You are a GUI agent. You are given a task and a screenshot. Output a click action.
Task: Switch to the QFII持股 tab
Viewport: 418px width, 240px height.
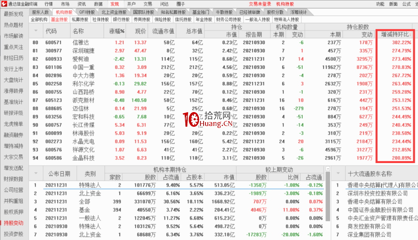[x=87, y=12]
